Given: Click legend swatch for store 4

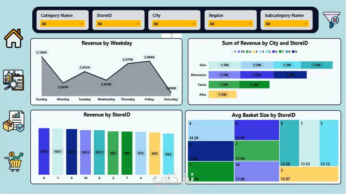Looking at the screenshot, I should pyautogui.click(x=260, y=52).
